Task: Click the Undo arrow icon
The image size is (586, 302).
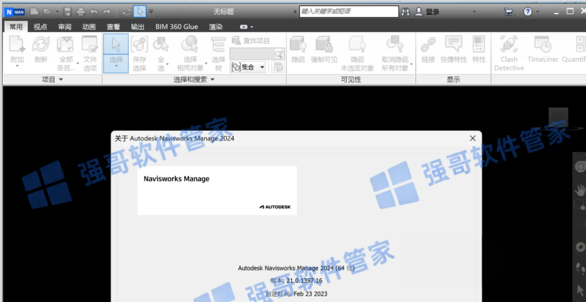Action: coord(94,12)
